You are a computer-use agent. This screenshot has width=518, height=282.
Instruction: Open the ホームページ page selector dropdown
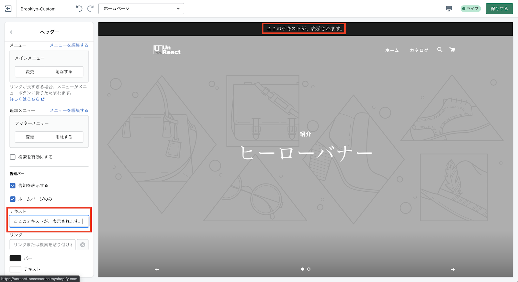pos(141,9)
